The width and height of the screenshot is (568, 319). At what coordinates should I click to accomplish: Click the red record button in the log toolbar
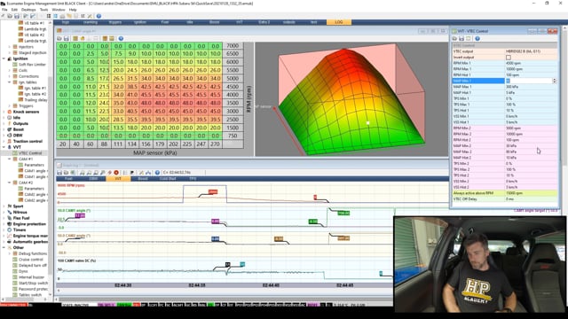pyautogui.click(x=116, y=173)
